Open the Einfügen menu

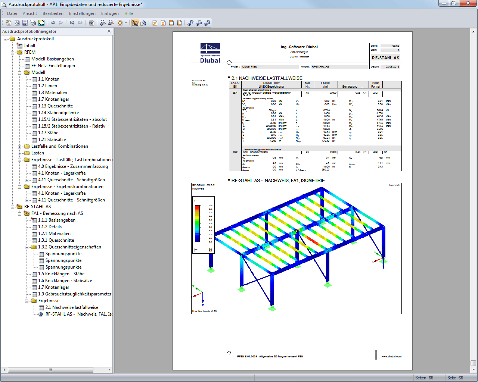(x=110, y=13)
